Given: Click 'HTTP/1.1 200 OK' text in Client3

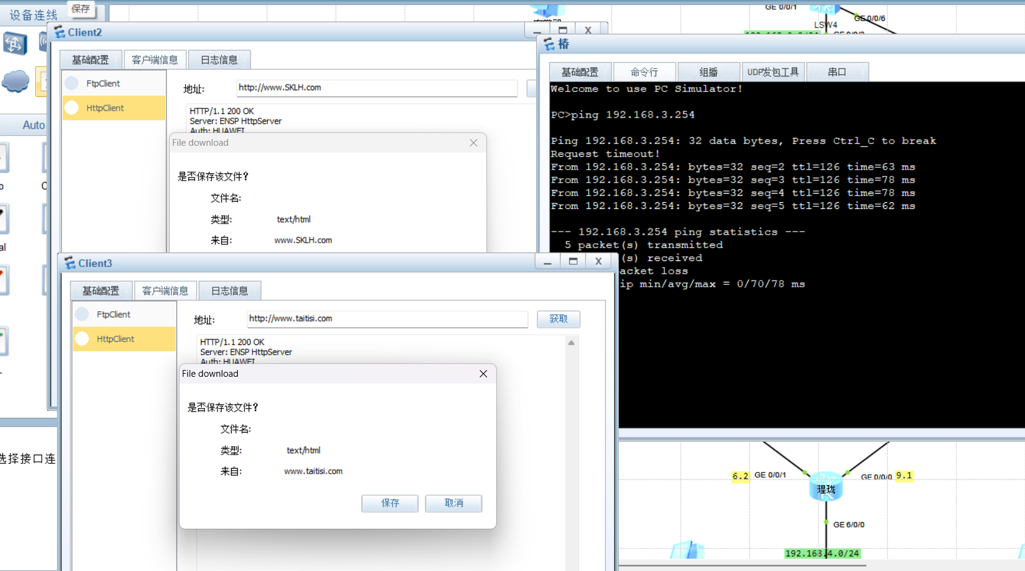Looking at the screenshot, I should (x=232, y=342).
